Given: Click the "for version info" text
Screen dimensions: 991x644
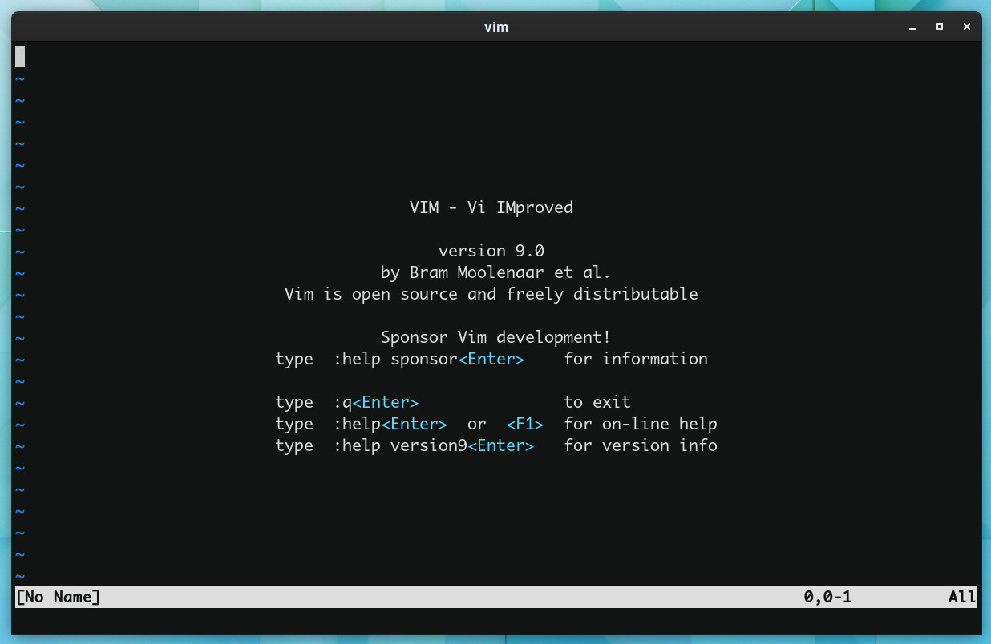Looking at the screenshot, I should point(641,445).
